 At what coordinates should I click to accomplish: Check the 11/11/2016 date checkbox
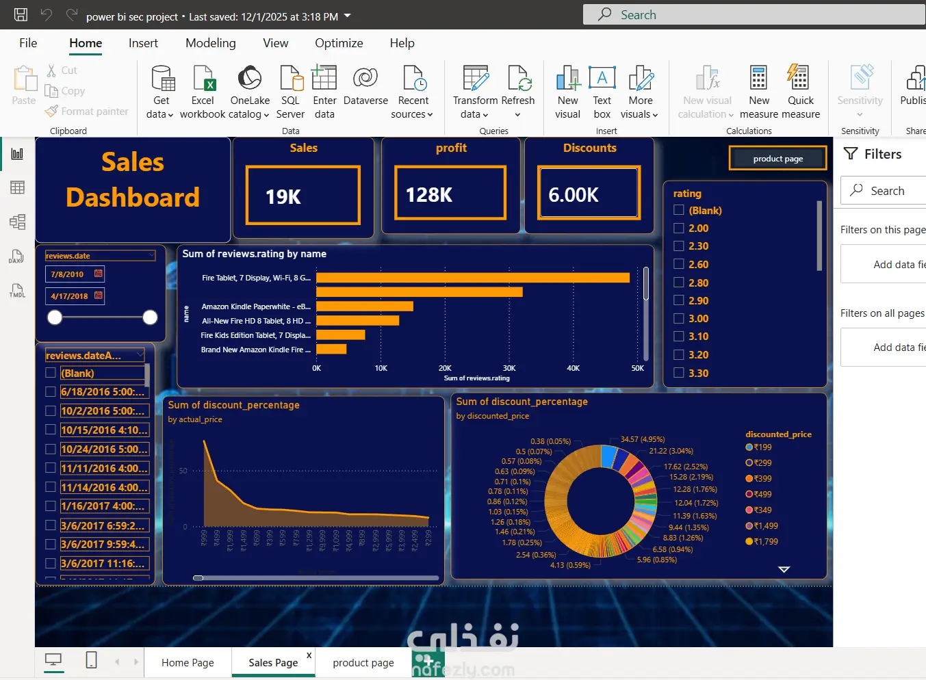point(50,468)
